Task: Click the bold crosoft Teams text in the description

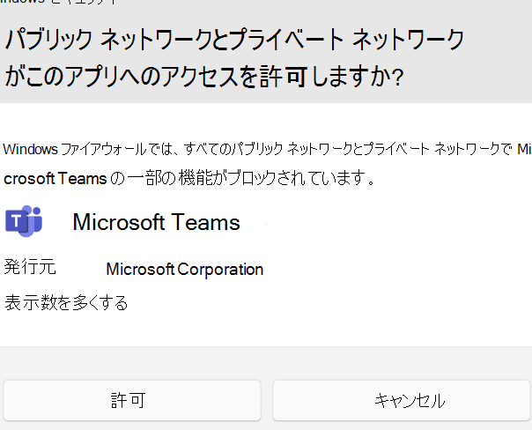Action: click(55, 179)
